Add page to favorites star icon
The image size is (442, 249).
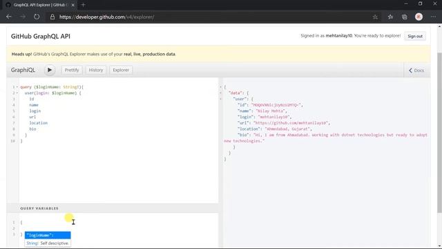coord(375,17)
